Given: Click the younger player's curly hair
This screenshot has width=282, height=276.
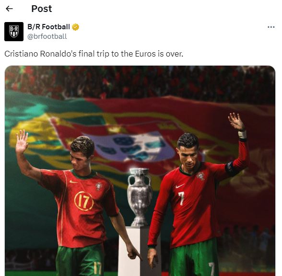Looking at the screenshot, I should click(82, 146).
